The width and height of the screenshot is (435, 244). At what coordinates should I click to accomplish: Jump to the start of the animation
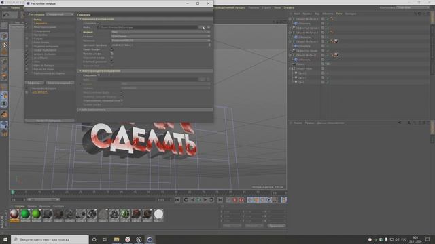click(x=177, y=200)
